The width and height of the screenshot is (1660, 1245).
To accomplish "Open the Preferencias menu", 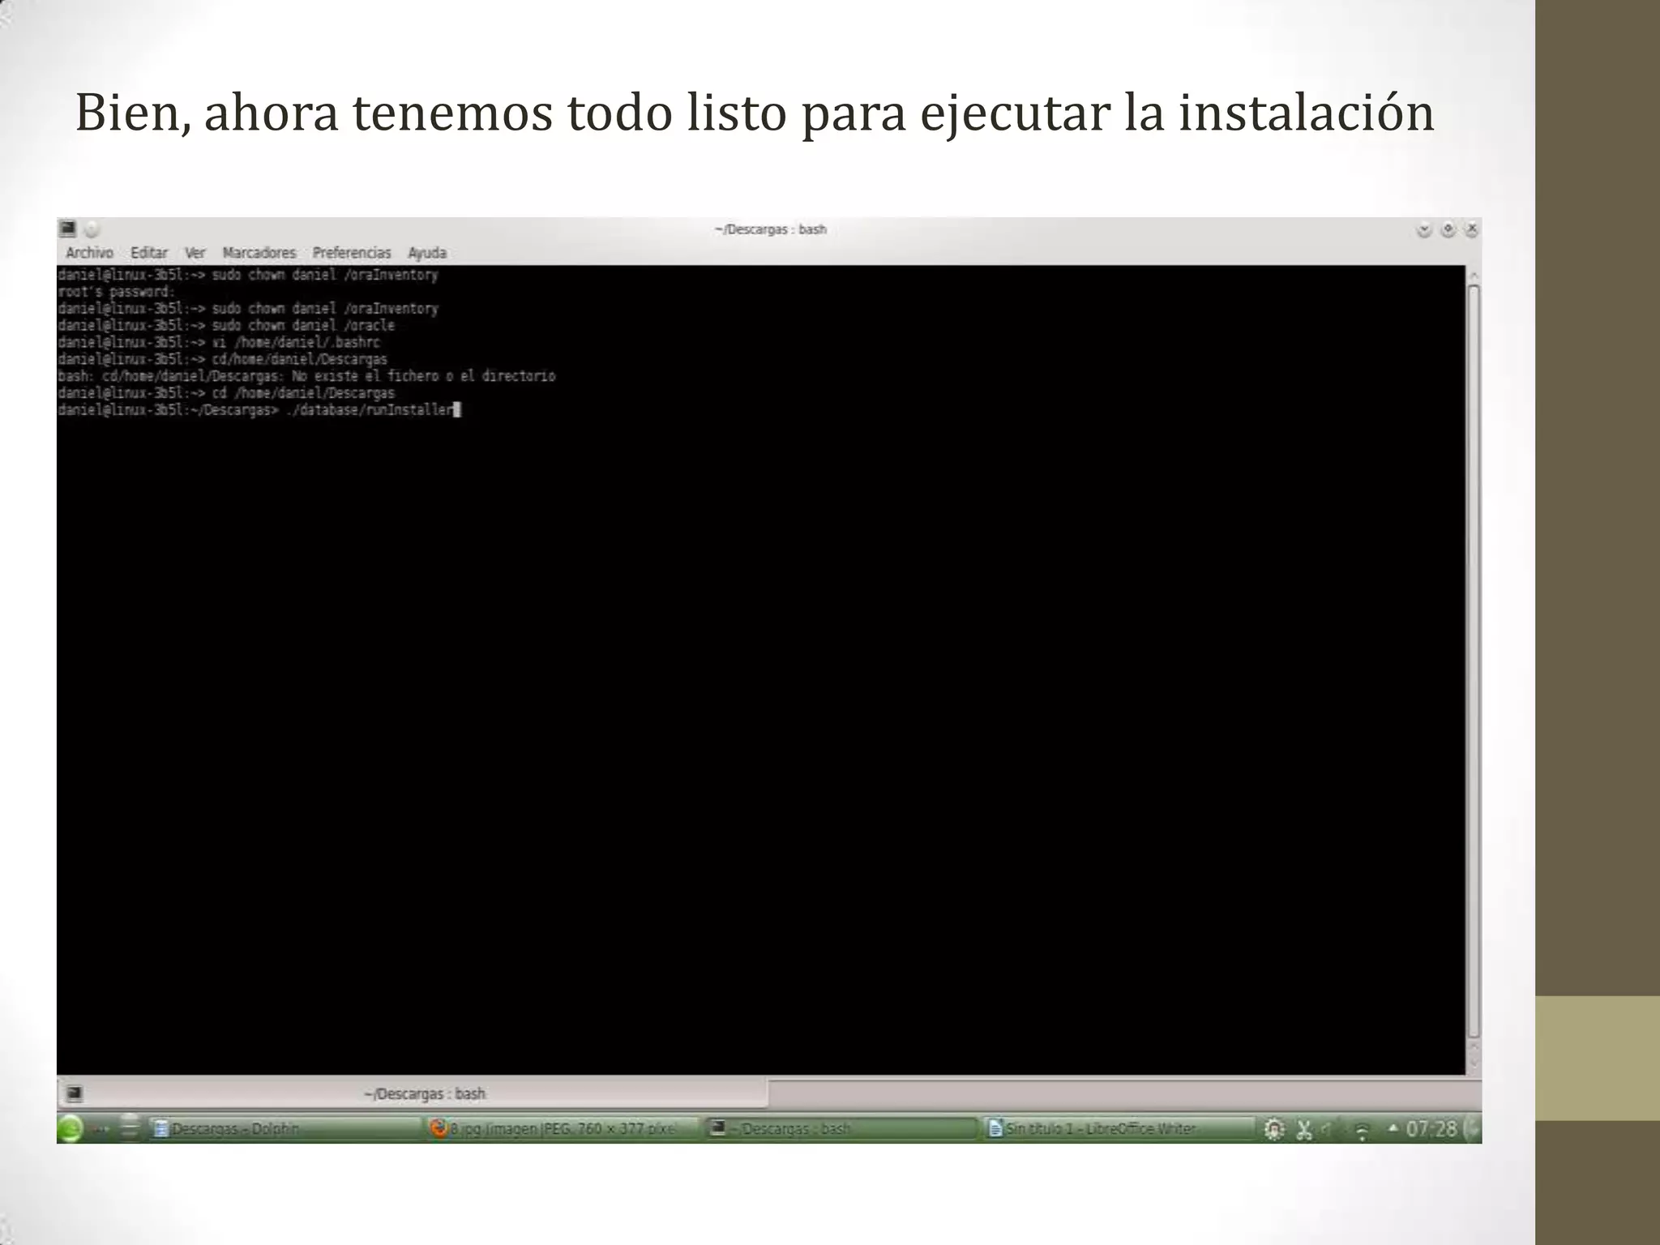I will click(x=352, y=253).
